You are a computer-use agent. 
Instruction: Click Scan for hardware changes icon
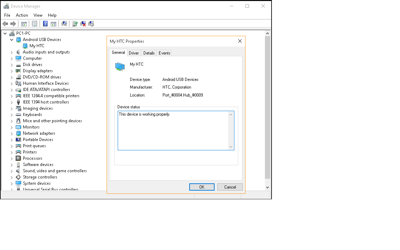click(x=64, y=24)
